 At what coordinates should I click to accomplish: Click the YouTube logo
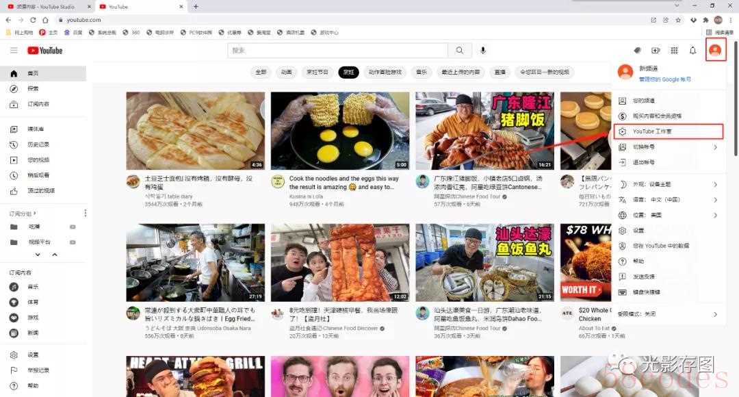click(45, 50)
